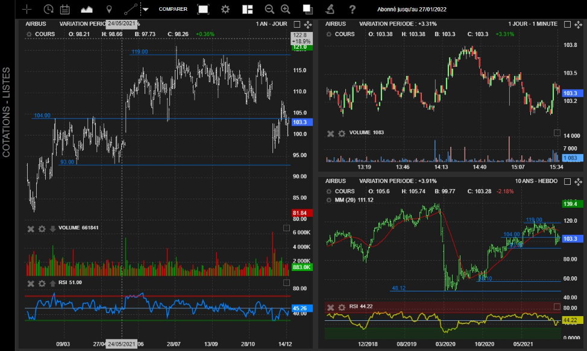Select the crosshair cursor tool
The width and height of the screenshot is (587, 351).
[27, 9]
